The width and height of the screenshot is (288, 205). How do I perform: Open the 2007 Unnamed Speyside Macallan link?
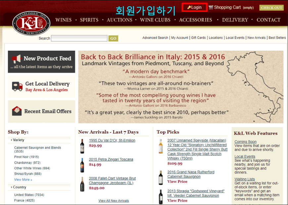[x=197, y=149]
